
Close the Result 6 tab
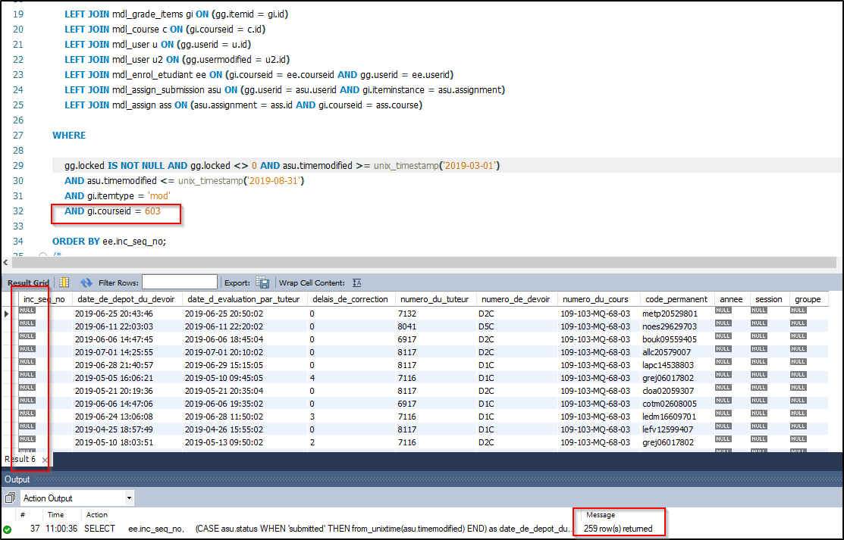click(45, 460)
